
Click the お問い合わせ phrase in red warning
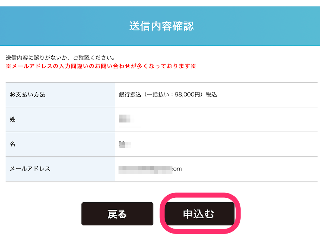(116, 66)
